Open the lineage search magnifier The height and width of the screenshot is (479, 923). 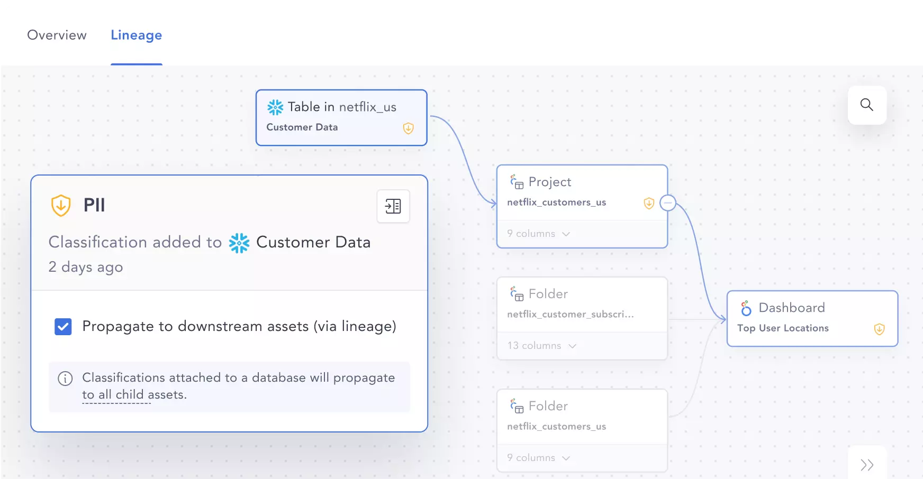(x=867, y=105)
